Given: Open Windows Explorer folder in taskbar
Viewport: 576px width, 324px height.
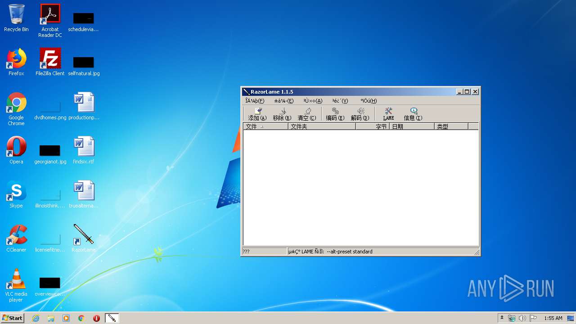Looking at the screenshot, I should tap(51, 318).
